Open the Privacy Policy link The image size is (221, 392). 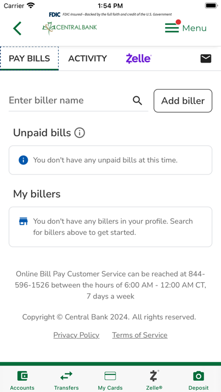pos(76,335)
